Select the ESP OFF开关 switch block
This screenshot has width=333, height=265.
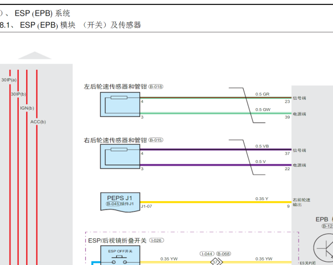click(x=120, y=255)
